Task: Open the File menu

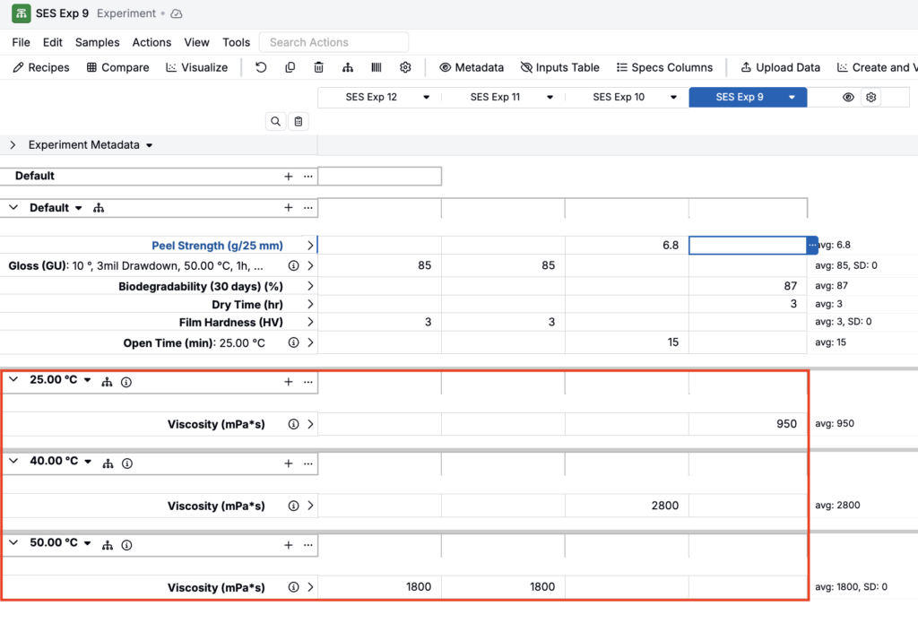Action: click(x=22, y=42)
